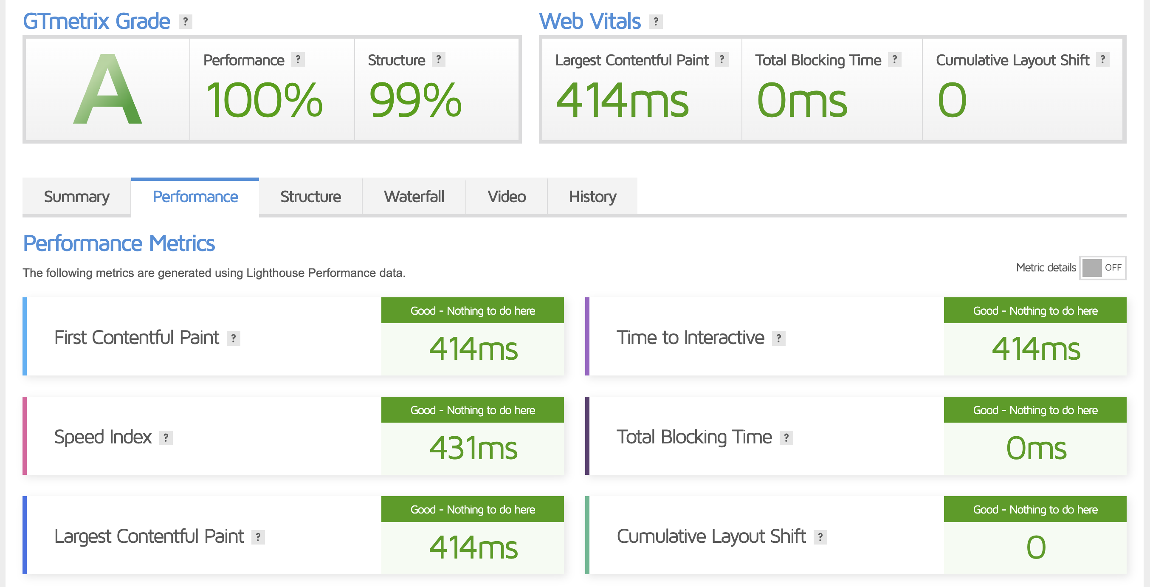Viewport: 1150px width, 587px height.
Task: Open the History tab
Action: [592, 196]
